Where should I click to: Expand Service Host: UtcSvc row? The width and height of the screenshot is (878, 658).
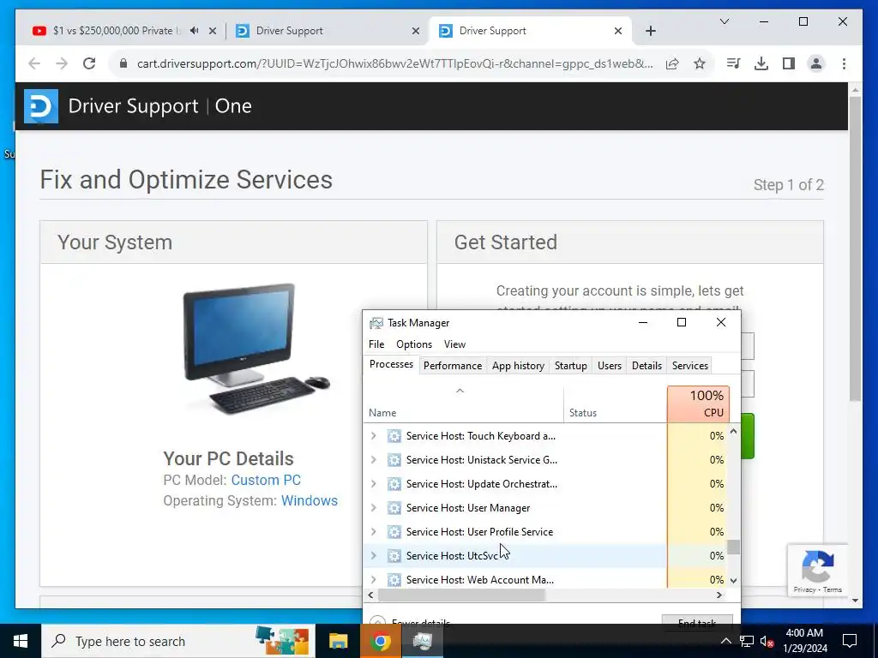click(374, 555)
